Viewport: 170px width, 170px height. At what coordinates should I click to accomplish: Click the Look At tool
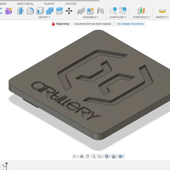(82, 156)
